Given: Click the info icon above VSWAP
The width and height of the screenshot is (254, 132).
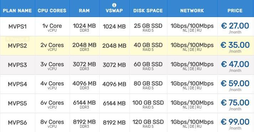Looking at the screenshot, I should (x=114, y=5).
